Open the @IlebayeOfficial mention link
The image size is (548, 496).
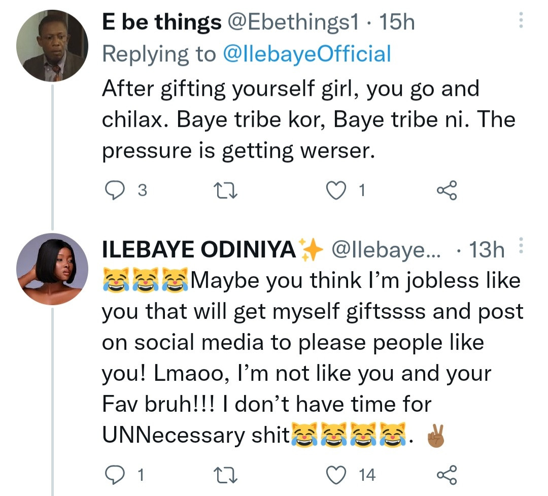(307, 54)
